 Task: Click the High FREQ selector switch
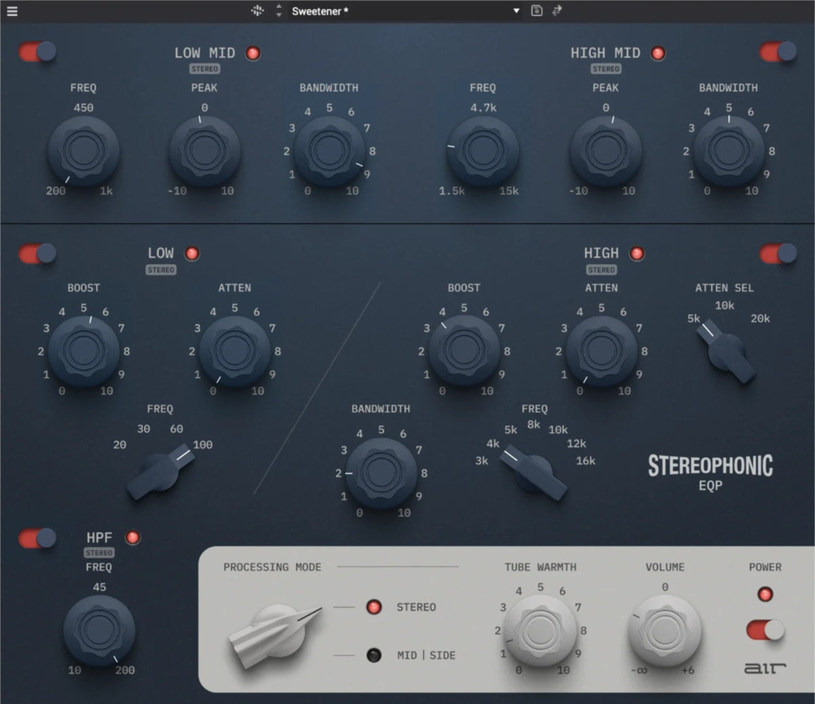coord(533,473)
